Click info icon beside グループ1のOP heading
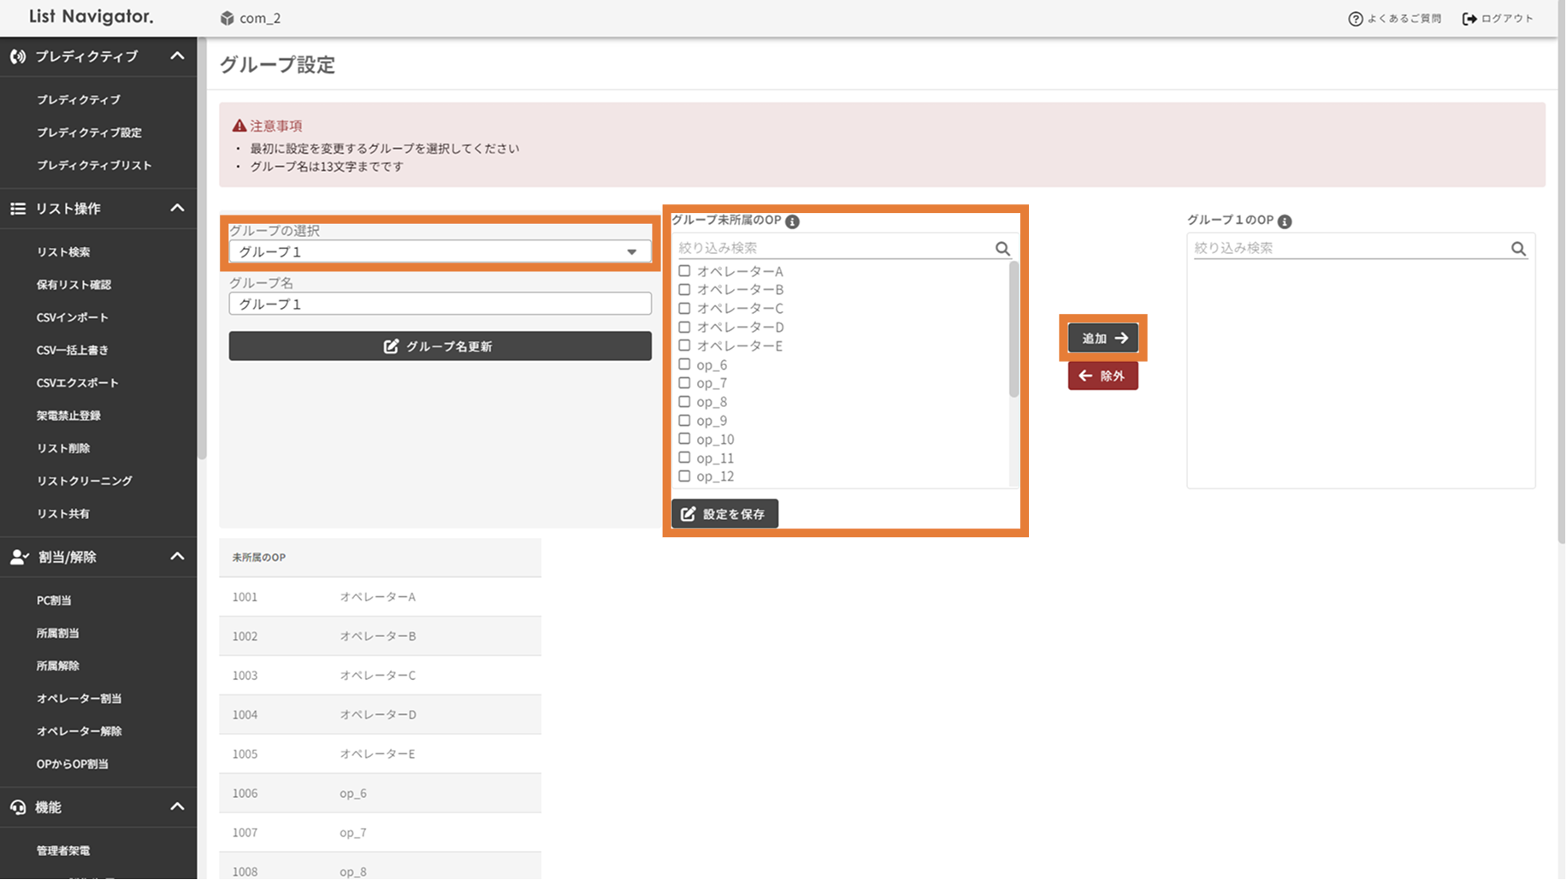Image resolution: width=1566 pixels, height=880 pixels. [x=1285, y=221]
